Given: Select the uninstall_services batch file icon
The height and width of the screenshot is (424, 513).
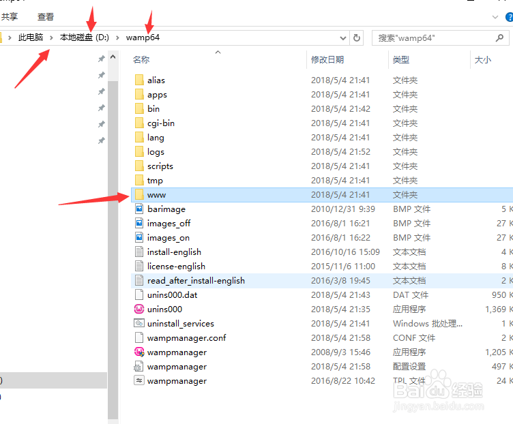Looking at the screenshot, I should (x=139, y=323).
